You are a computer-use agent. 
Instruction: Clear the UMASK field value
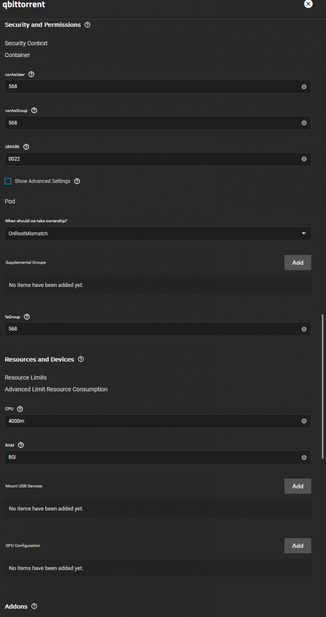click(x=304, y=159)
